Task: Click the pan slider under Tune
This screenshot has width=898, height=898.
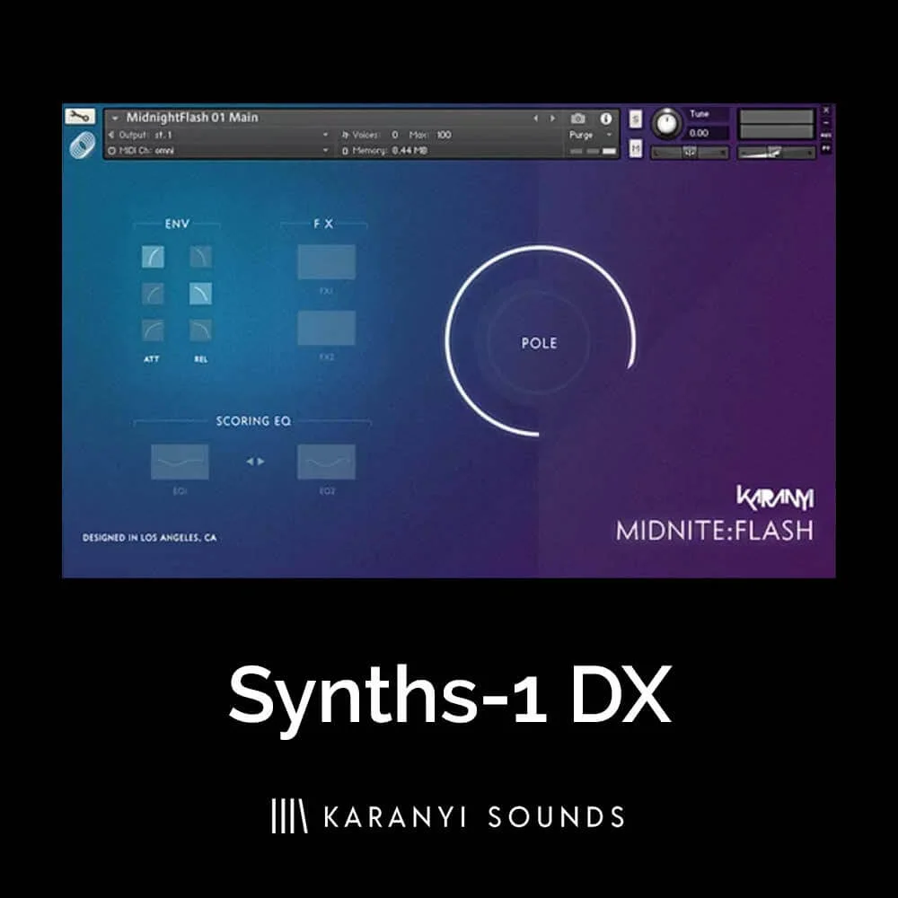Action: [x=690, y=152]
